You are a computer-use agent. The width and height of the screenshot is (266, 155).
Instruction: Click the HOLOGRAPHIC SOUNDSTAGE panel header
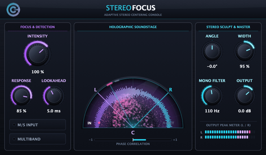click(133, 27)
